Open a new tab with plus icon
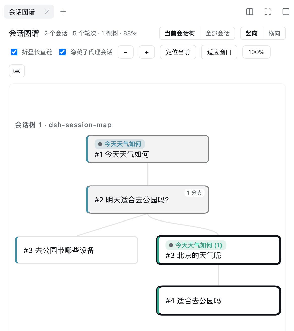The height and width of the screenshot is (331, 294). (x=63, y=12)
